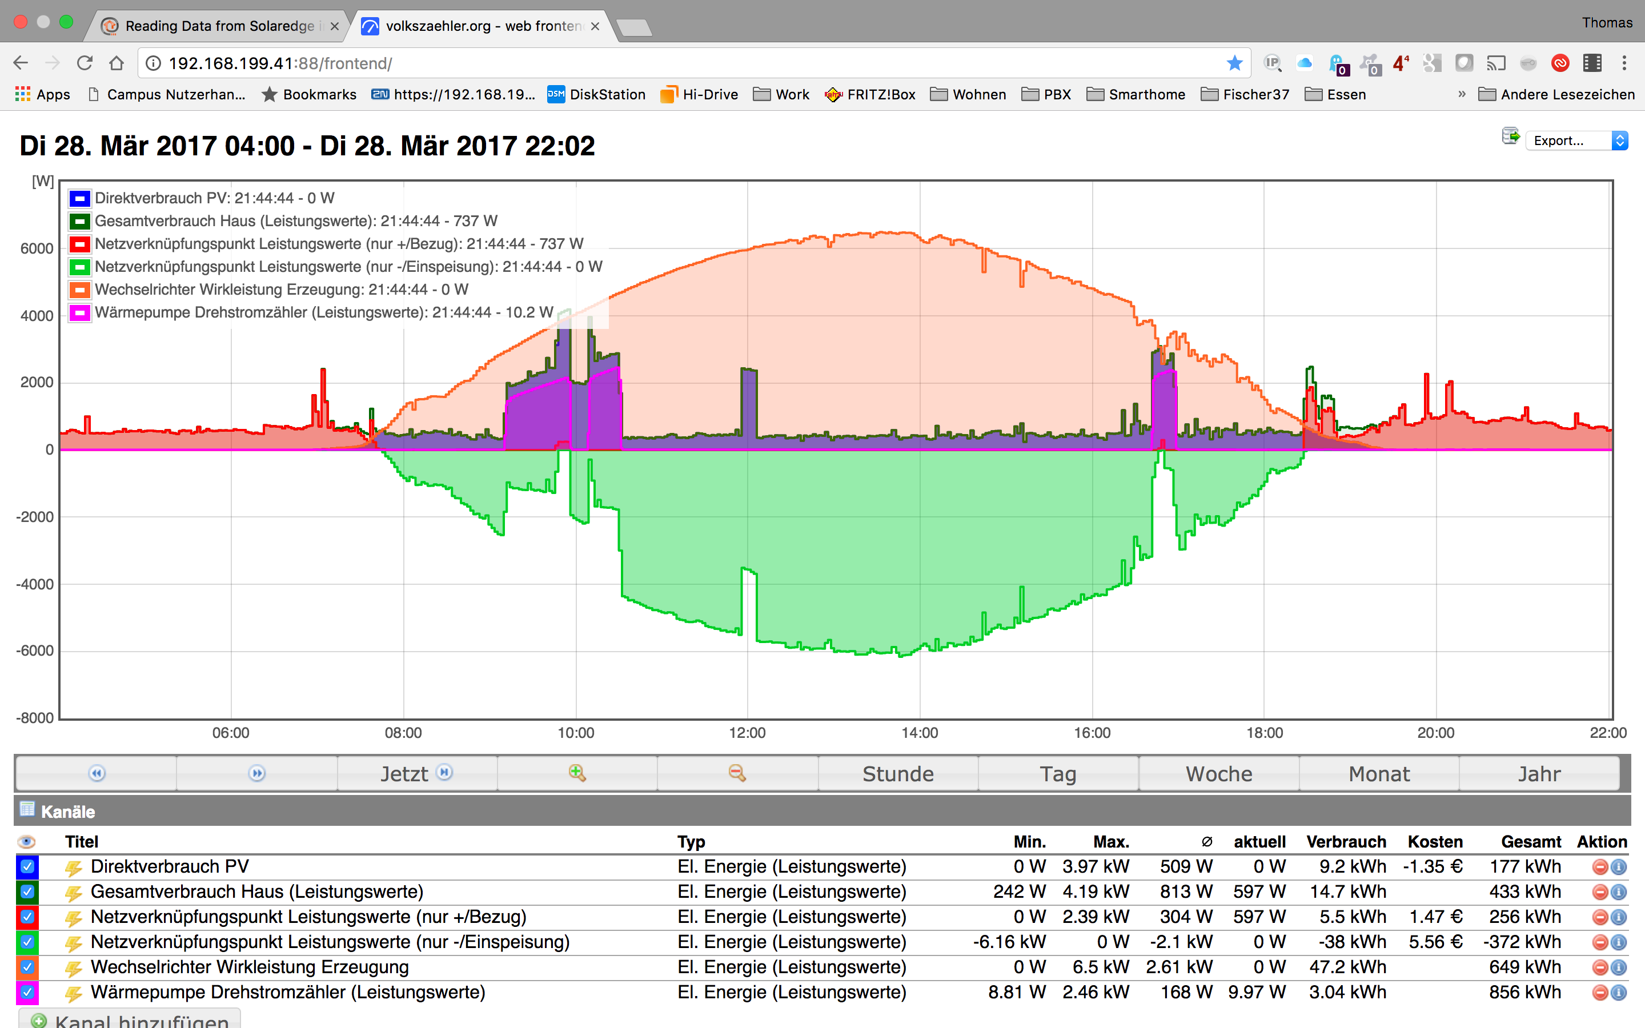The width and height of the screenshot is (1645, 1028).
Task: Move the time range forward with the right arrow button
Action: (257, 773)
